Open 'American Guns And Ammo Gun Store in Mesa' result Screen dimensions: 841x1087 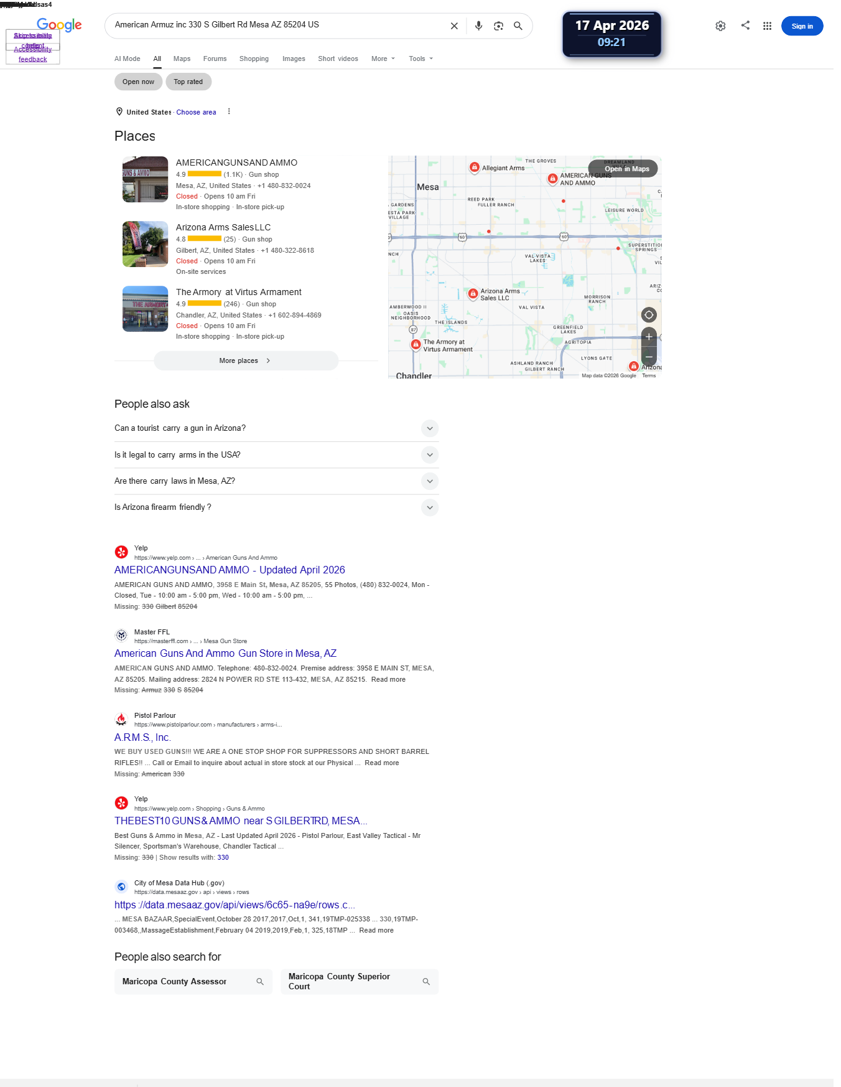(225, 653)
